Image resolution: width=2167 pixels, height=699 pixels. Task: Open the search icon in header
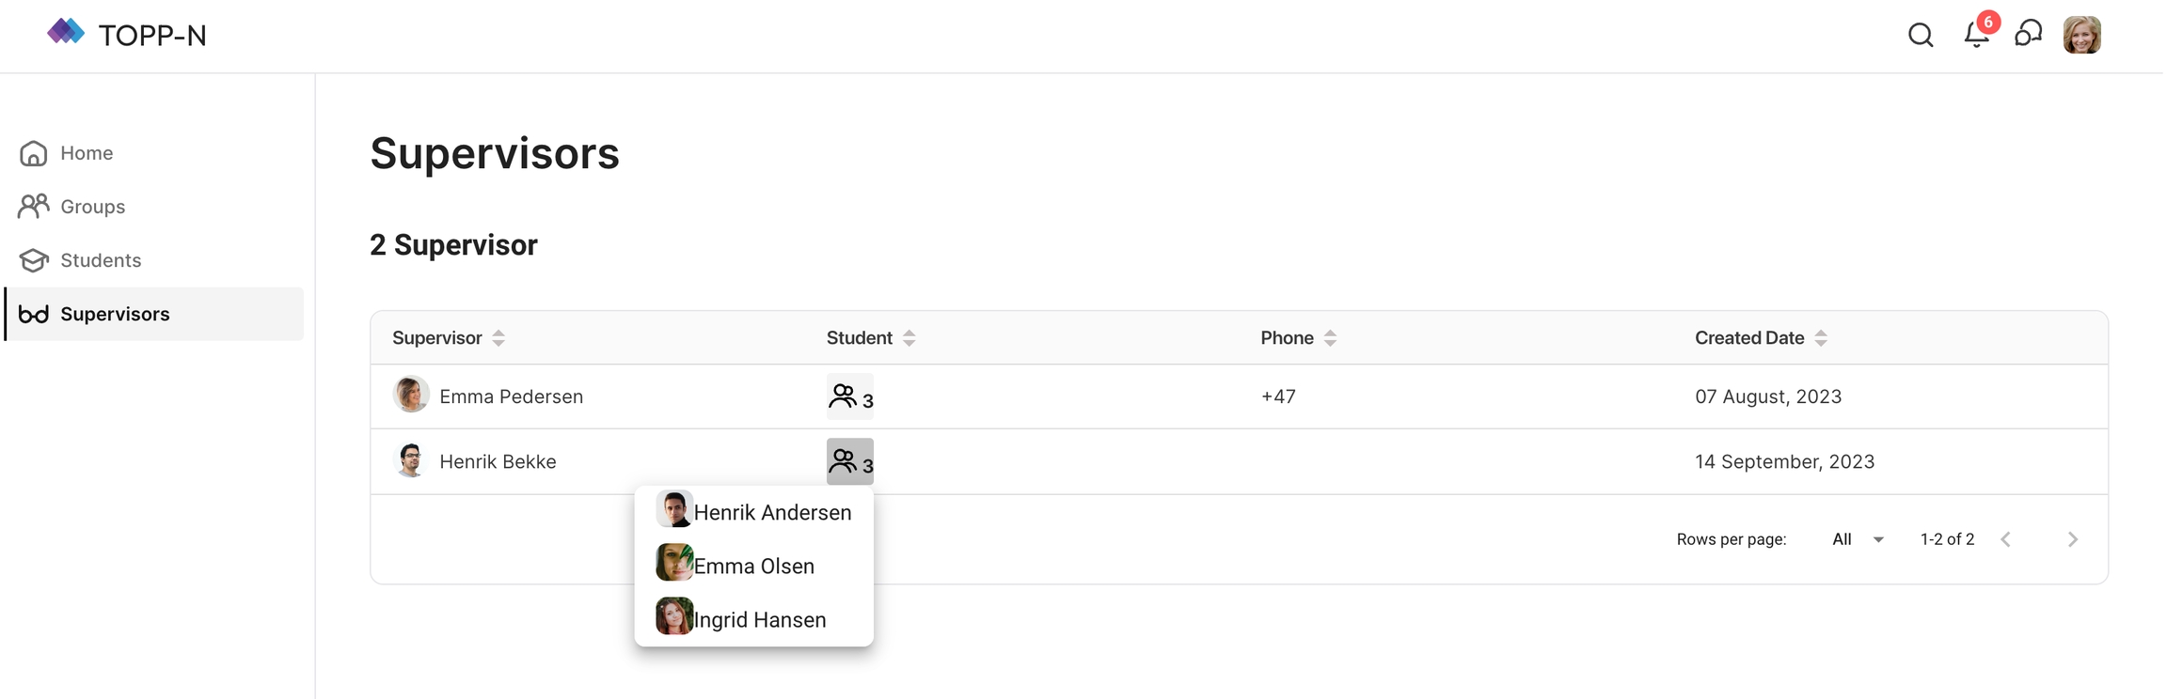(1921, 36)
